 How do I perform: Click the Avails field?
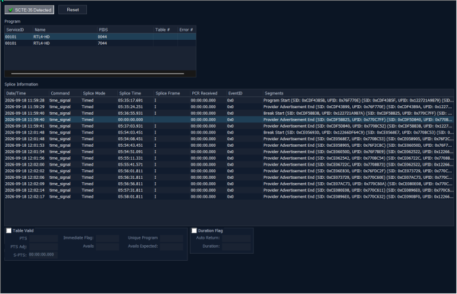point(107,246)
